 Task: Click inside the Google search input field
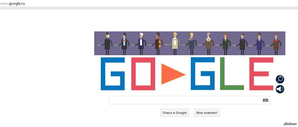[189, 100]
